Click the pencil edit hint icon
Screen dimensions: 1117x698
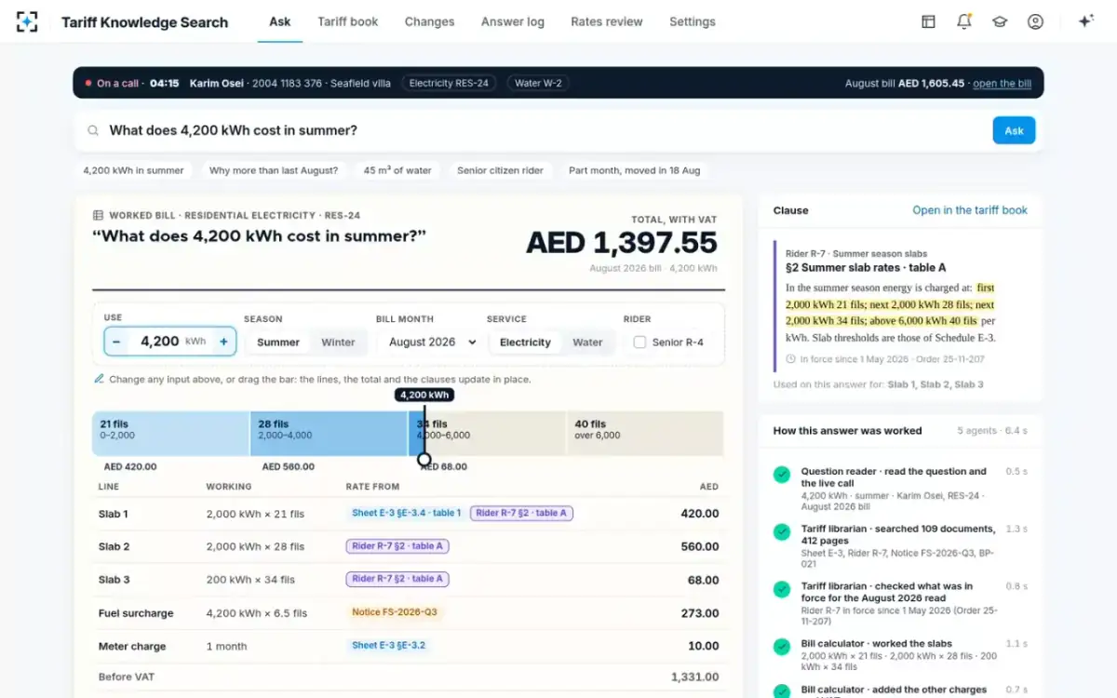coord(99,379)
